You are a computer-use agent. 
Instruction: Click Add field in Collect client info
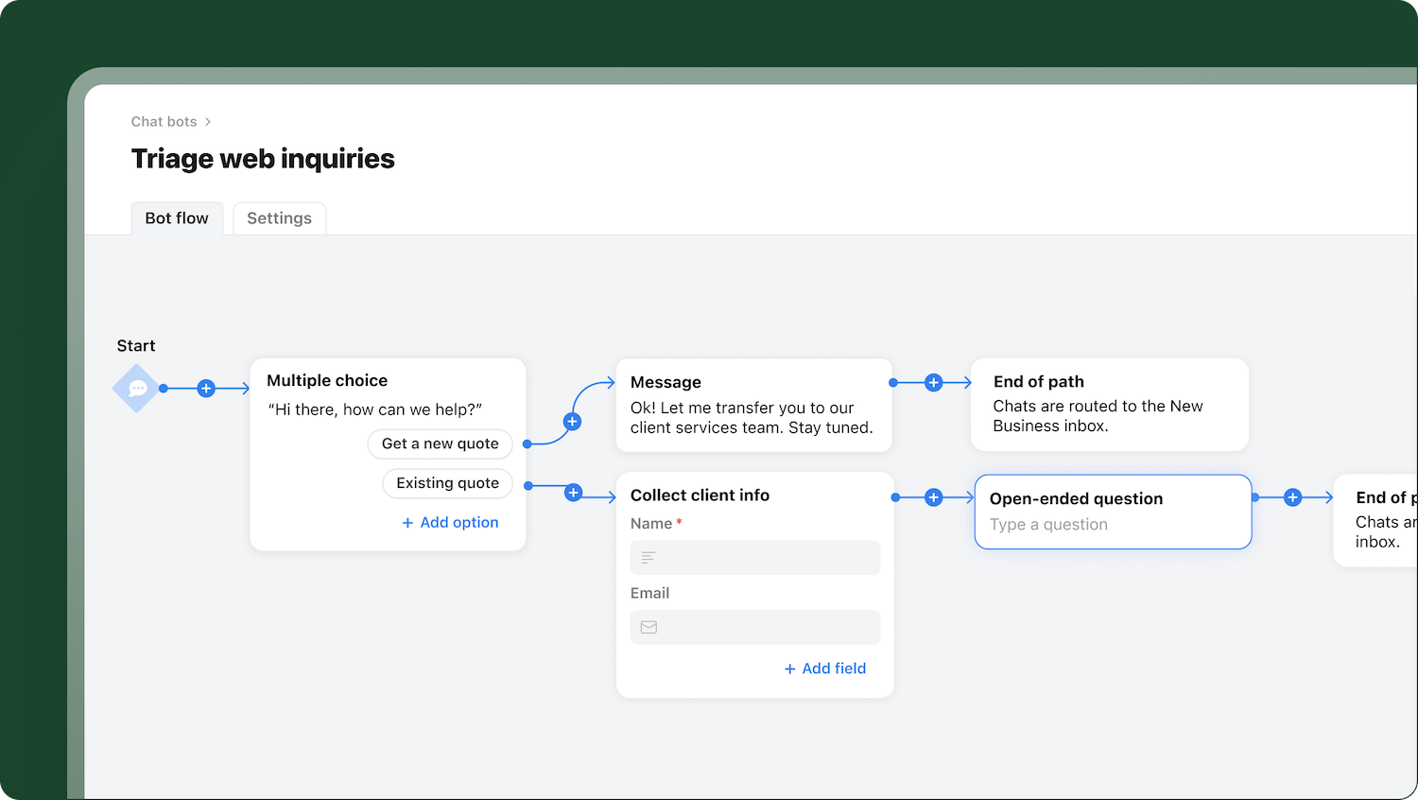click(824, 669)
